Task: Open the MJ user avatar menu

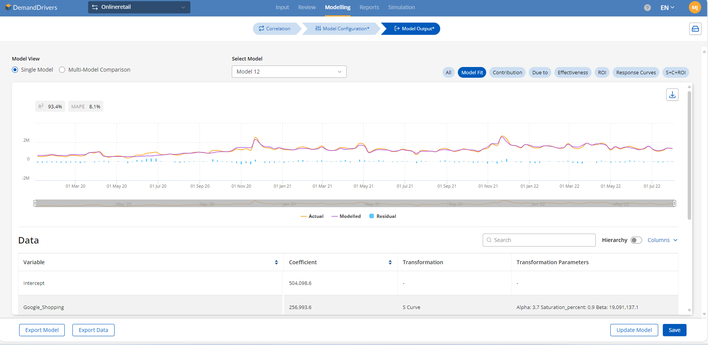Action: pos(695,7)
